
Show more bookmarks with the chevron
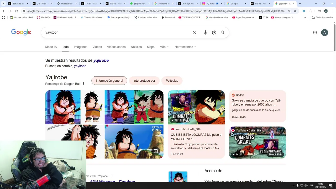click(305, 18)
